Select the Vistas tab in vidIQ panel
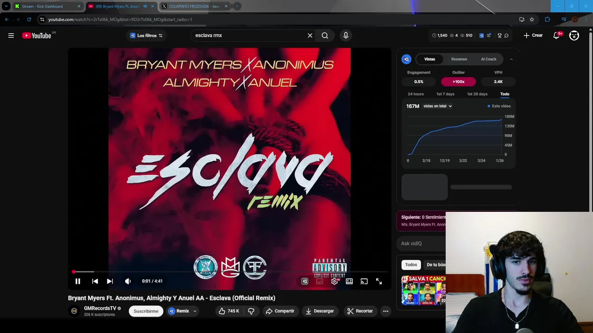 pos(429,59)
